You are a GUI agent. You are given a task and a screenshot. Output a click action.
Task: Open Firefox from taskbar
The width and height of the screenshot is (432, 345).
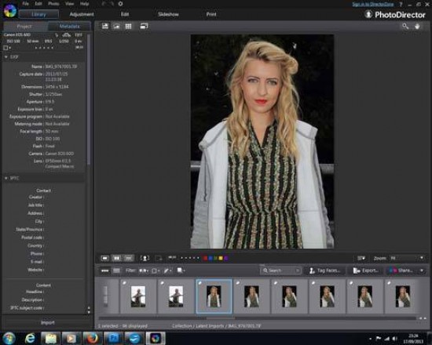[x=92, y=338]
